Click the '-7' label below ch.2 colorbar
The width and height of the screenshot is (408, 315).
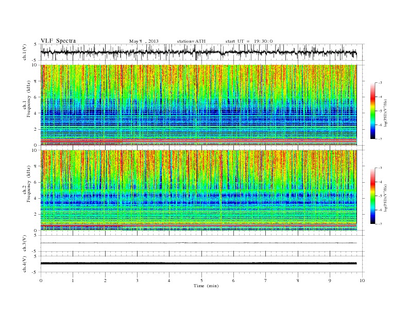[380, 224]
